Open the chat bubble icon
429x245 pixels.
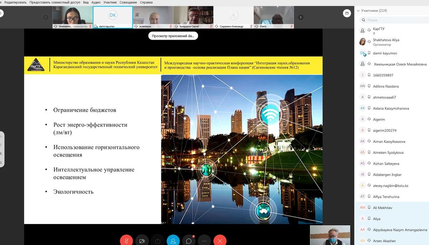(189, 241)
